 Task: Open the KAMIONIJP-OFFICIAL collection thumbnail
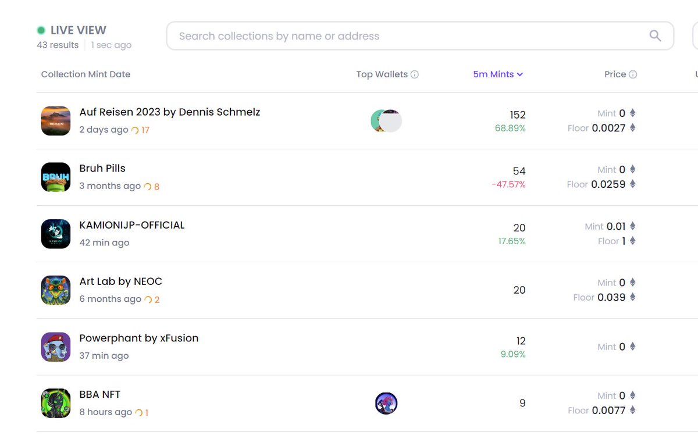[56, 234]
